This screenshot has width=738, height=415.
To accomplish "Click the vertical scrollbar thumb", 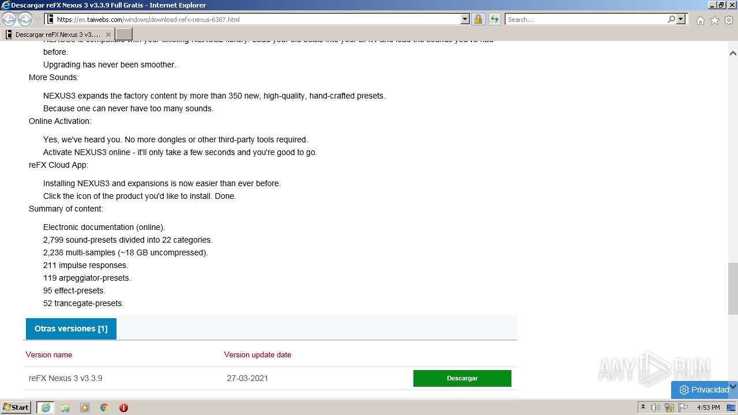I will pos(733,288).
